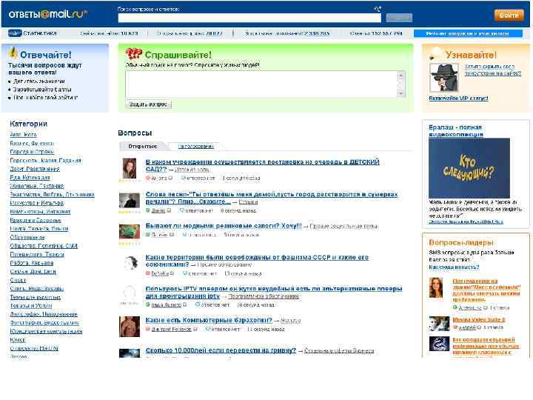Click the user icon under the фашизма СССР question
This screenshot has height=400, width=533.
click(x=148, y=273)
